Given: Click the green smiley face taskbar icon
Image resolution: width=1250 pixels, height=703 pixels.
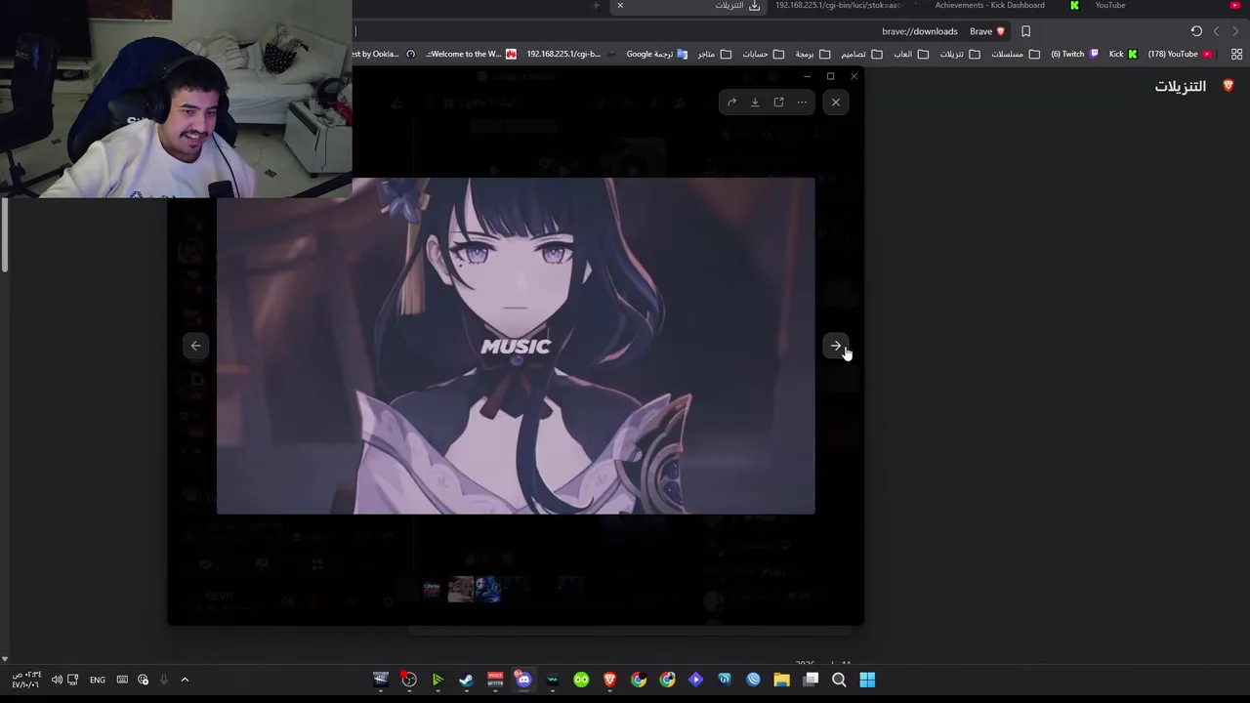Looking at the screenshot, I should click(x=581, y=680).
